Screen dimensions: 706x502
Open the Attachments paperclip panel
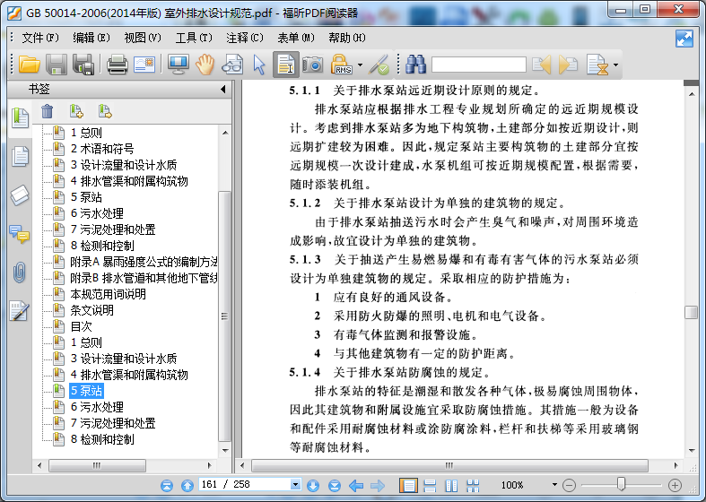[x=20, y=273]
